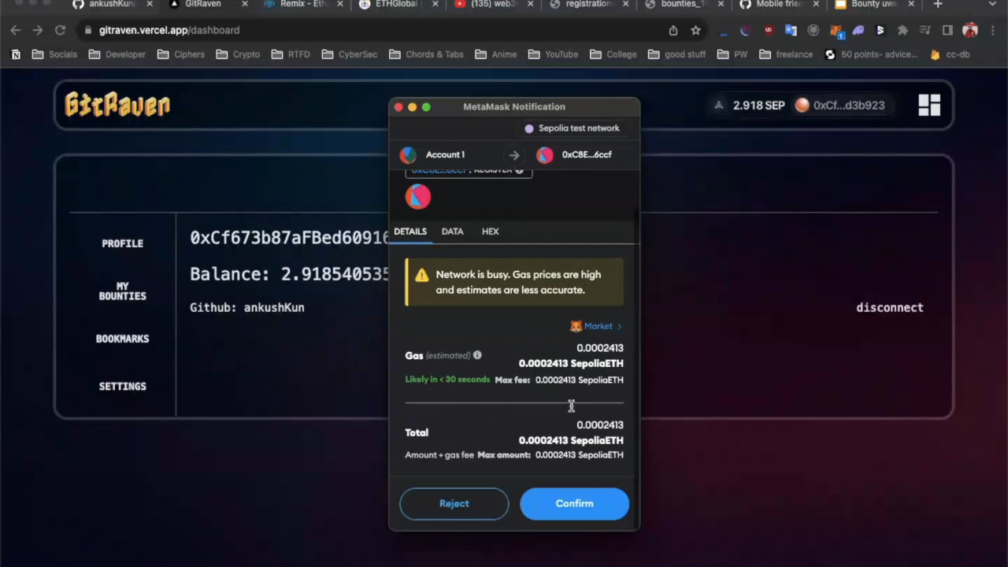Click the Notion bookmark icon
Image resolution: width=1008 pixels, height=567 pixels.
[x=16, y=54]
